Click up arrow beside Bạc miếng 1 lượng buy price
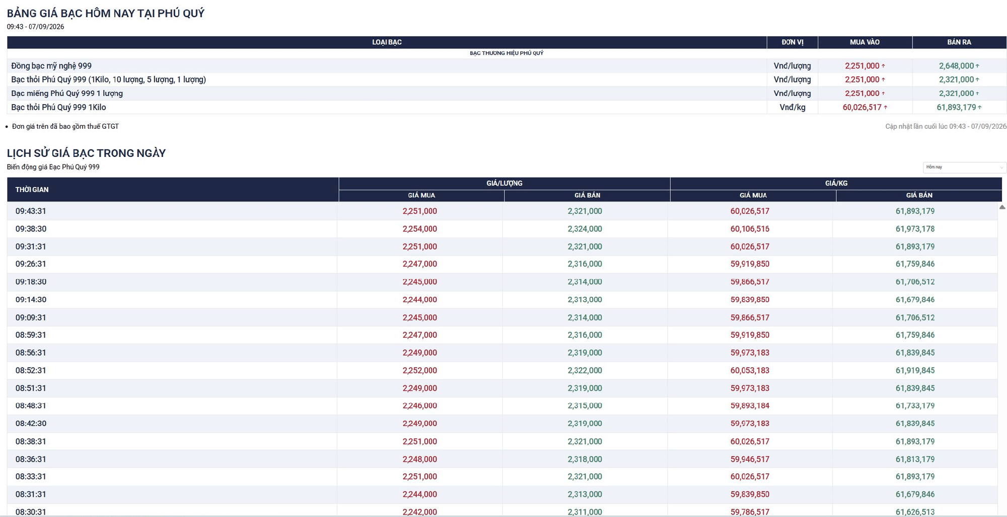 883,94
